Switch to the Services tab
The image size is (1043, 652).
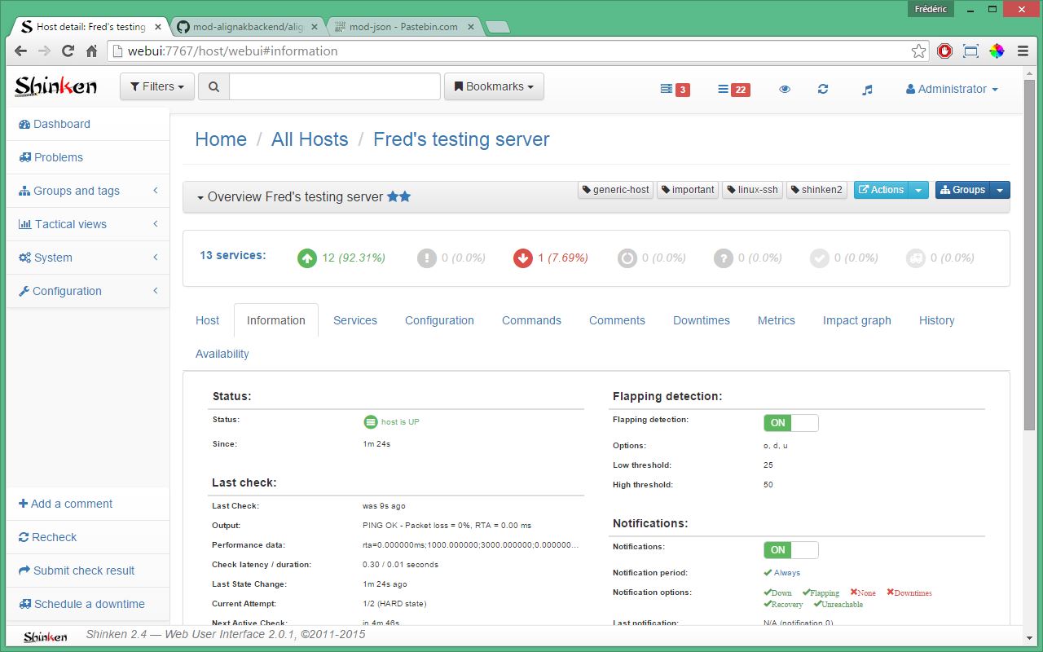coord(355,320)
